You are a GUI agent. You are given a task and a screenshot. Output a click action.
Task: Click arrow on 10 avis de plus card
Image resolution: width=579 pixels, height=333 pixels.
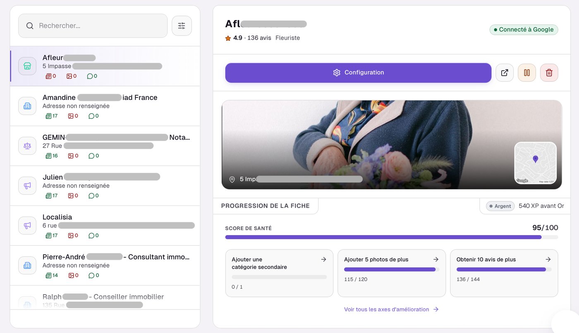pyautogui.click(x=548, y=259)
